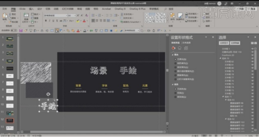This screenshot has width=259, height=137.
Task: Open the font size dropdown
Action: click(x=75, y=16)
